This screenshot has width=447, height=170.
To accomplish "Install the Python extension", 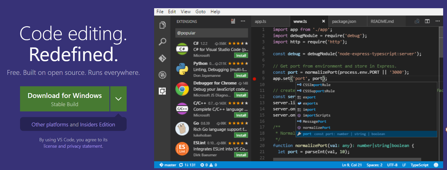I will [241, 75].
